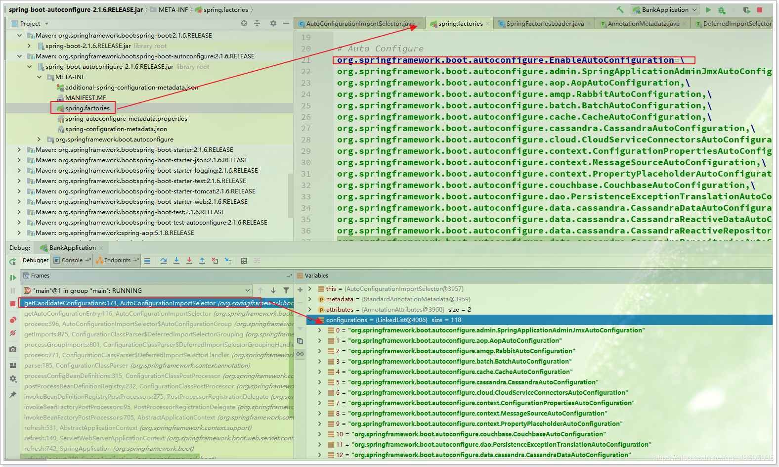The image size is (779, 467).
Task: Close the spring.factories editor tab
Action: pos(488,23)
